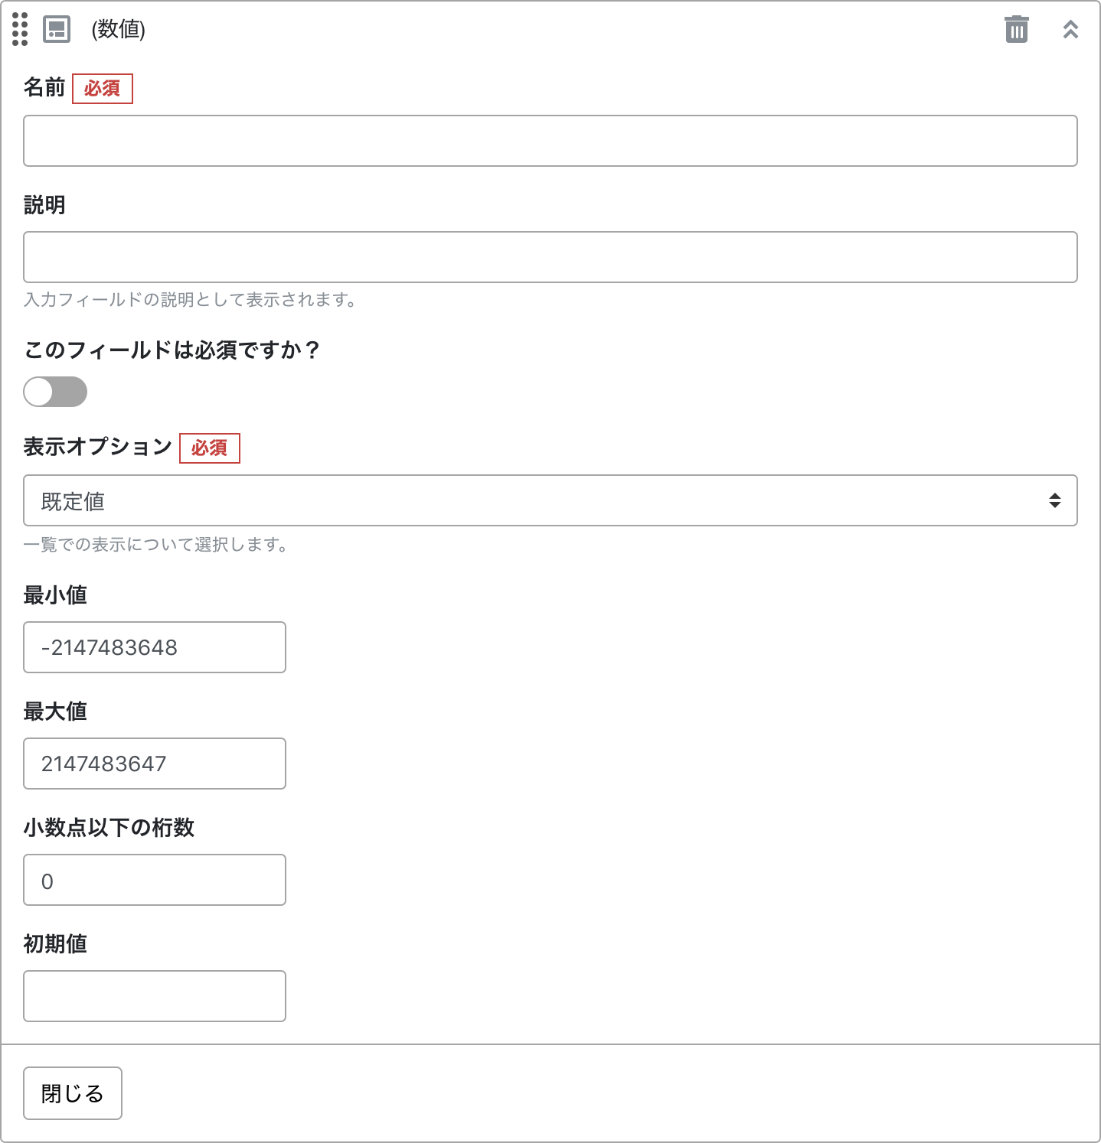Click the 必須 badge beside 名前

tap(103, 89)
